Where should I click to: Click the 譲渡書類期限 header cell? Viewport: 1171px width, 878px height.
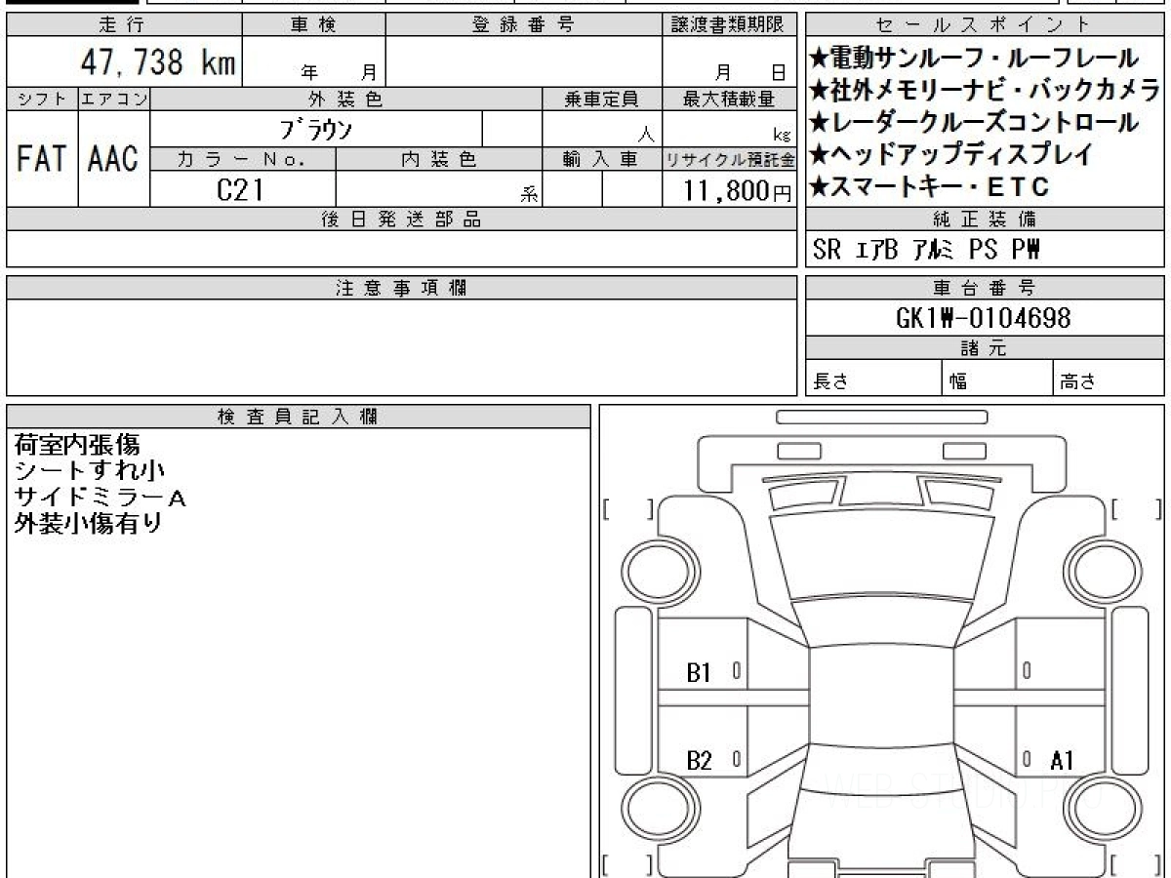pos(730,25)
